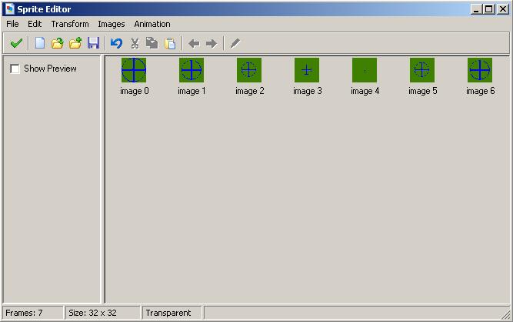The image size is (513, 322).
Task: Open the Animation menu
Action: coord(152,24)
